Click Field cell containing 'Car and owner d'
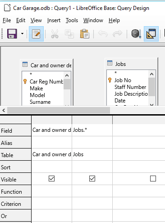The height and width of the screenshot is (223, 165). 51,130
